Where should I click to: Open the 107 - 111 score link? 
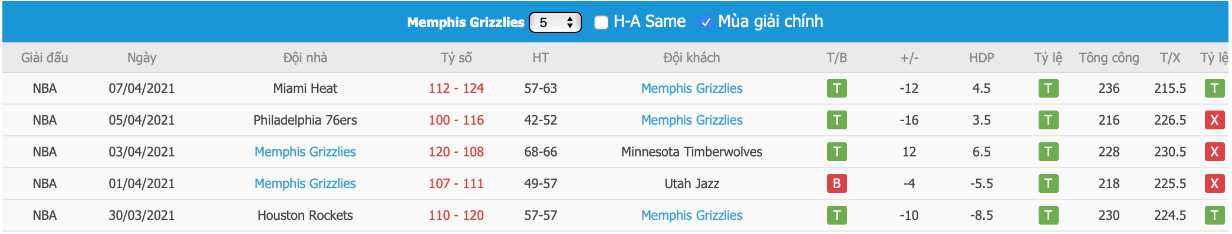pyautogui.click(x=456, y=183)
